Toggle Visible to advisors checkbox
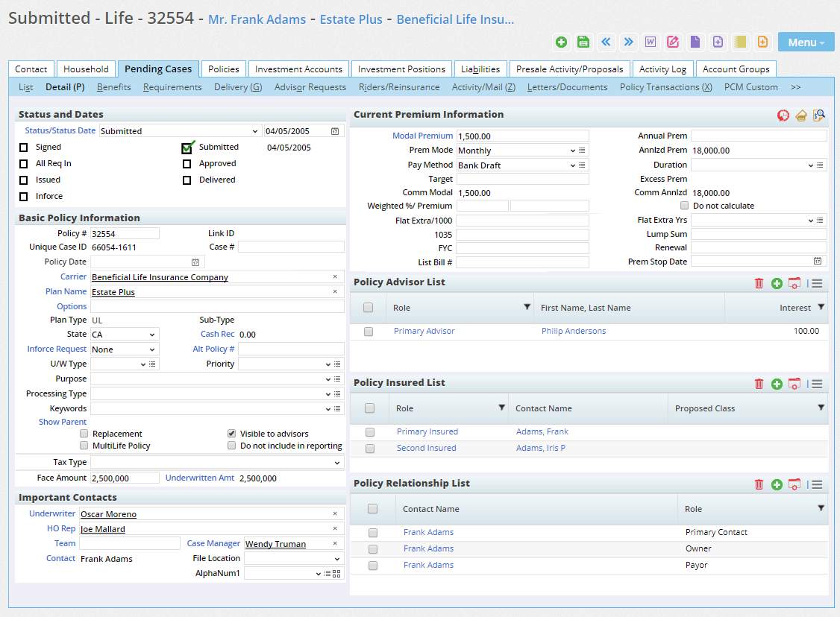This screenshot has height=617, width=840. (232, 434)
